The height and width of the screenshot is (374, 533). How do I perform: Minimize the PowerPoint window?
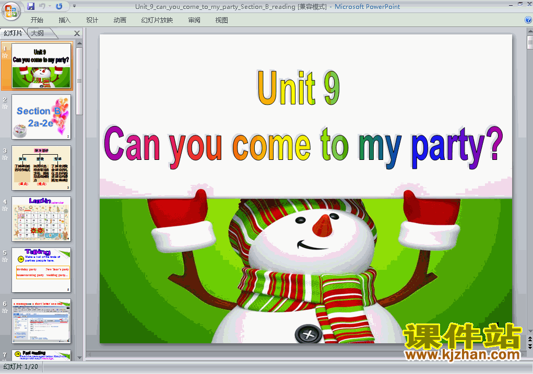511,5
